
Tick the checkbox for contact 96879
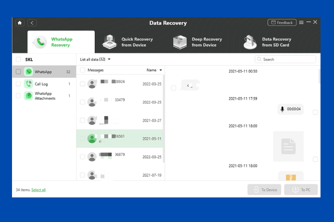pyautogui.click(x=82, y=157)
